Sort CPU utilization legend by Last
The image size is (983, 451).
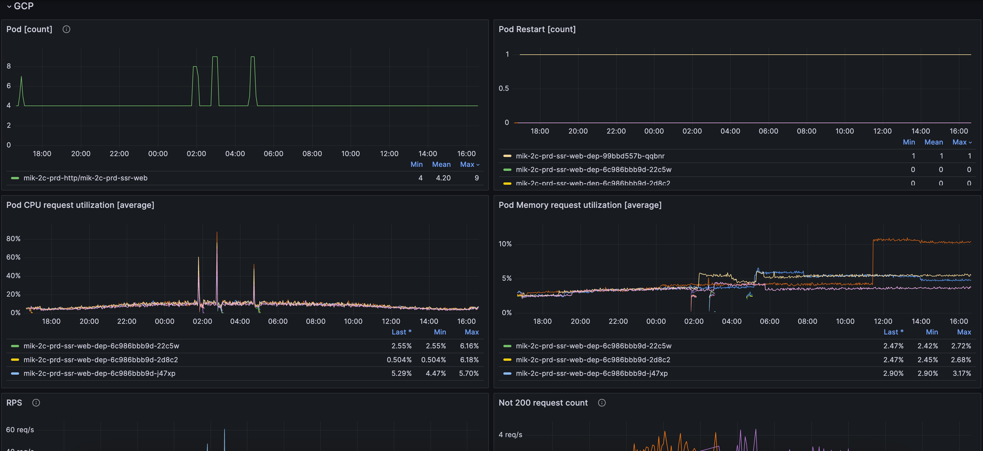(401, 332)
